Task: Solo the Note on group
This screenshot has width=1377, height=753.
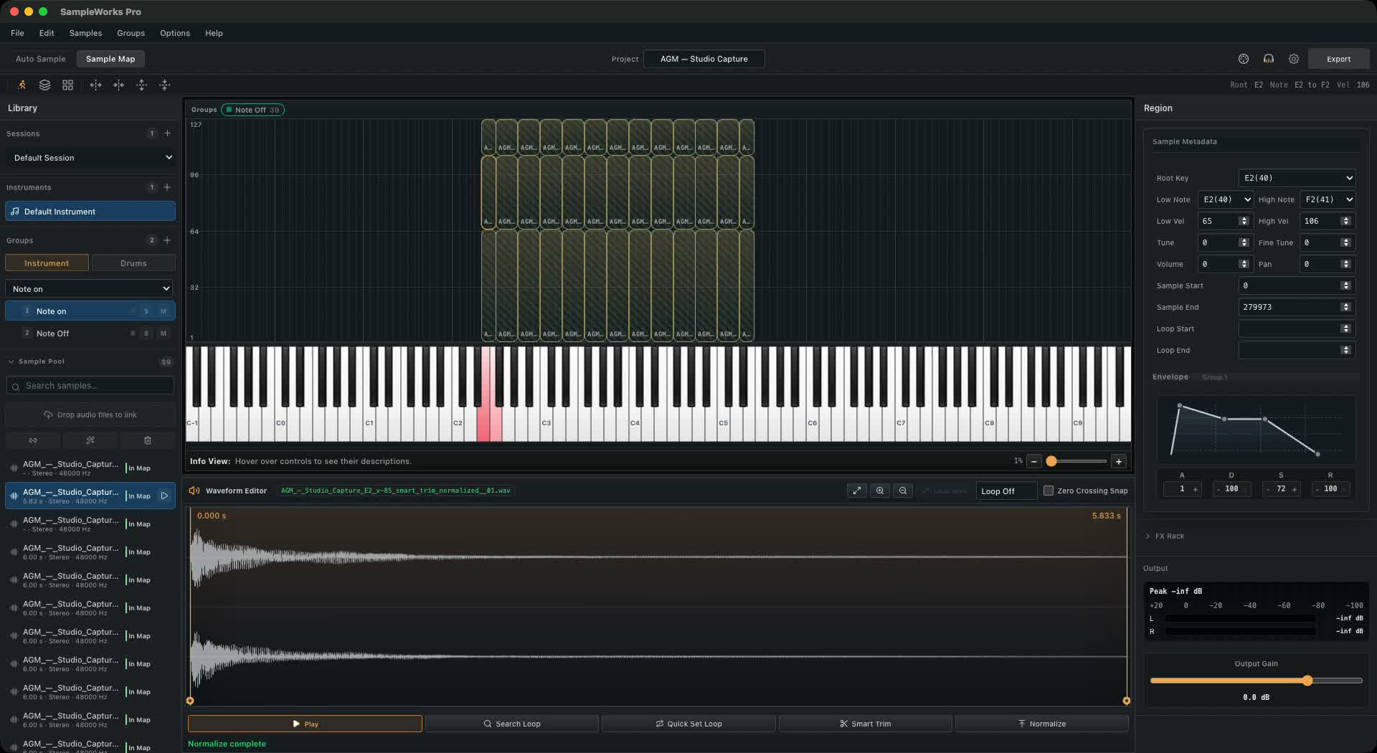Action: [146, 311]
